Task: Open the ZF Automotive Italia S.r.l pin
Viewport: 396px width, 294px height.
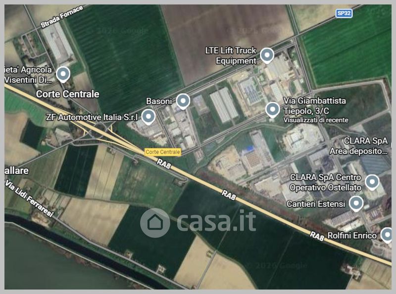Action: [x=148, y=117]
